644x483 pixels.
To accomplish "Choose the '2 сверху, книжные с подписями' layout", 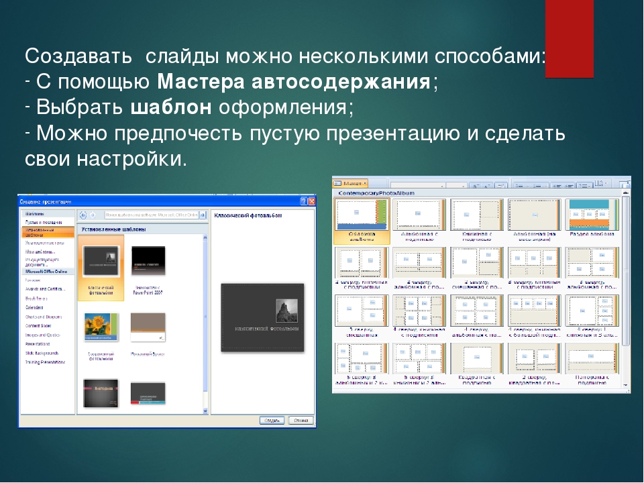I will click(362, 268).
